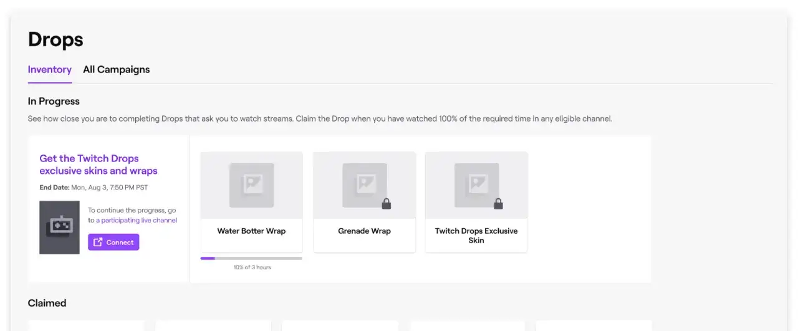Click the external link icon inside Connect
This screenshot has height=331, width=798.
coord(98,242)
